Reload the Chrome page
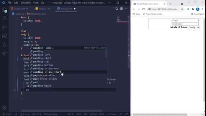Image resolution: width=206 pixels, height=116 pixels. point(143,9)
